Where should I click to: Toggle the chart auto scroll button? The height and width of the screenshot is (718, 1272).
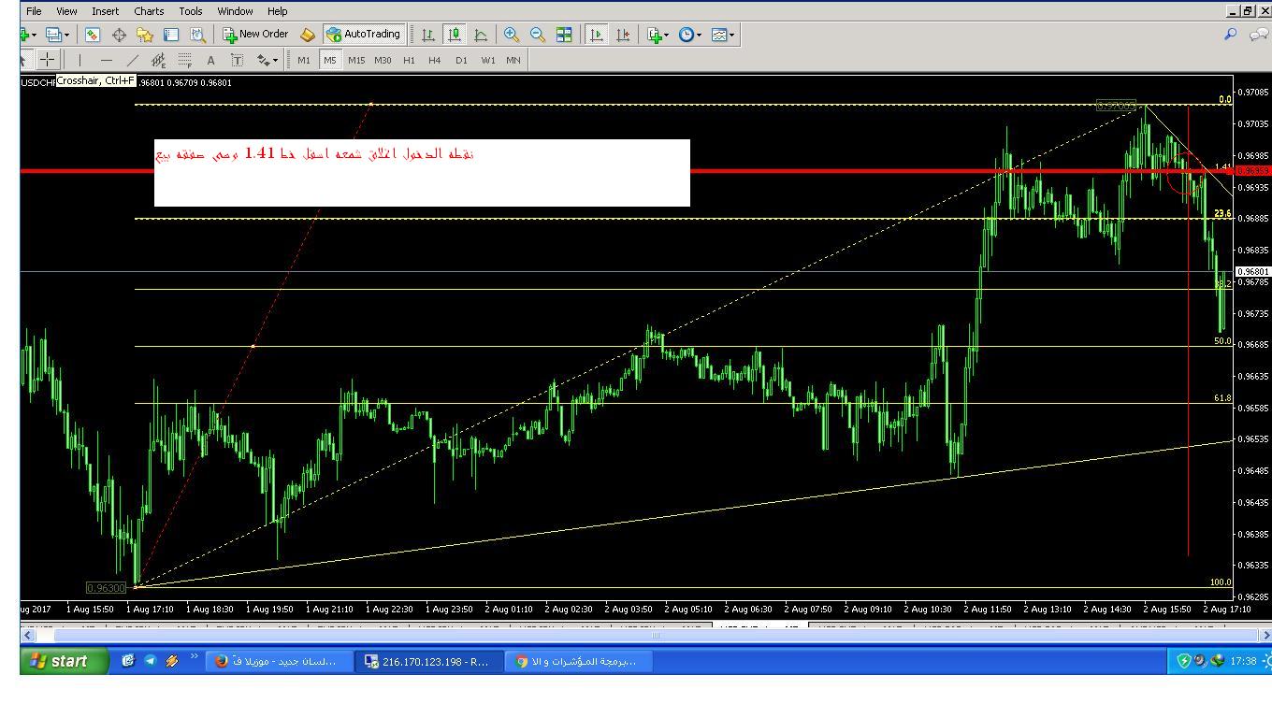(x=596, y=35)
